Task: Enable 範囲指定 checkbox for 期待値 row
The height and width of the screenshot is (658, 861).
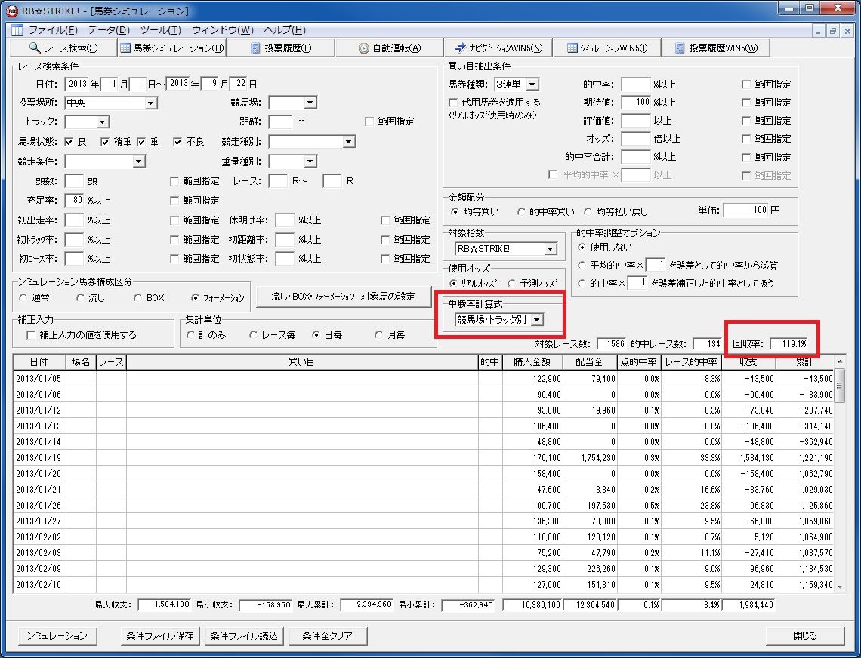Action: [746, 103]
